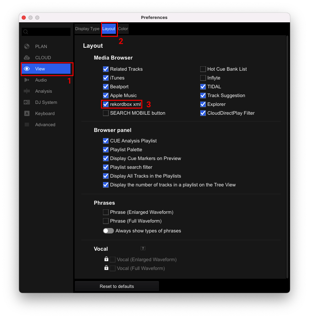309x318 pixels.
Task: Switch to the Display Type tab
Action: point(87,29)
